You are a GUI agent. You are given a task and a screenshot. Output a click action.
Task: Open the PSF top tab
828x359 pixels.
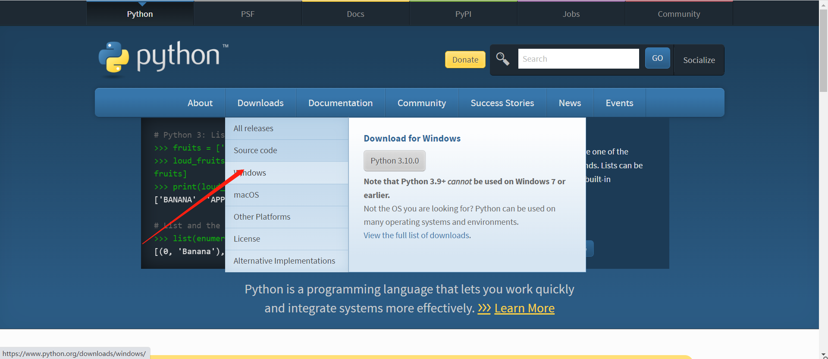248,14
